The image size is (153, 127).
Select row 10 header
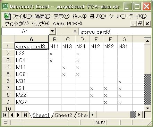(x=8, y=108)
